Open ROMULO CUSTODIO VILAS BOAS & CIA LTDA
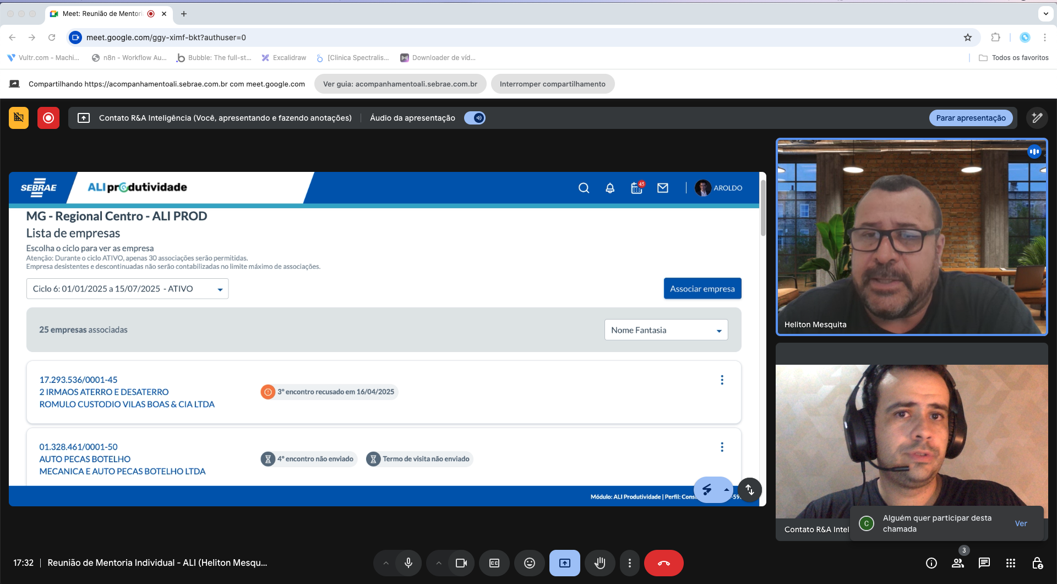Image resolution: width=1057 pixels, height=584 pixels. pos(127,404)
